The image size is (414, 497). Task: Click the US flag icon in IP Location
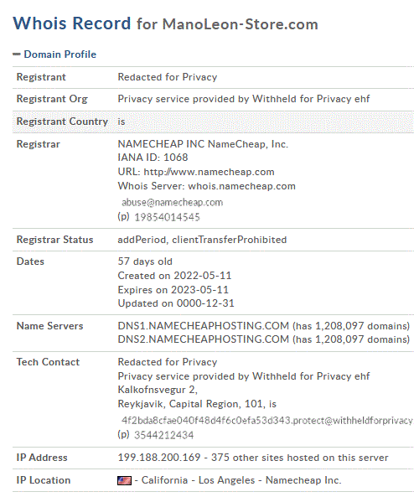[124, 480]
